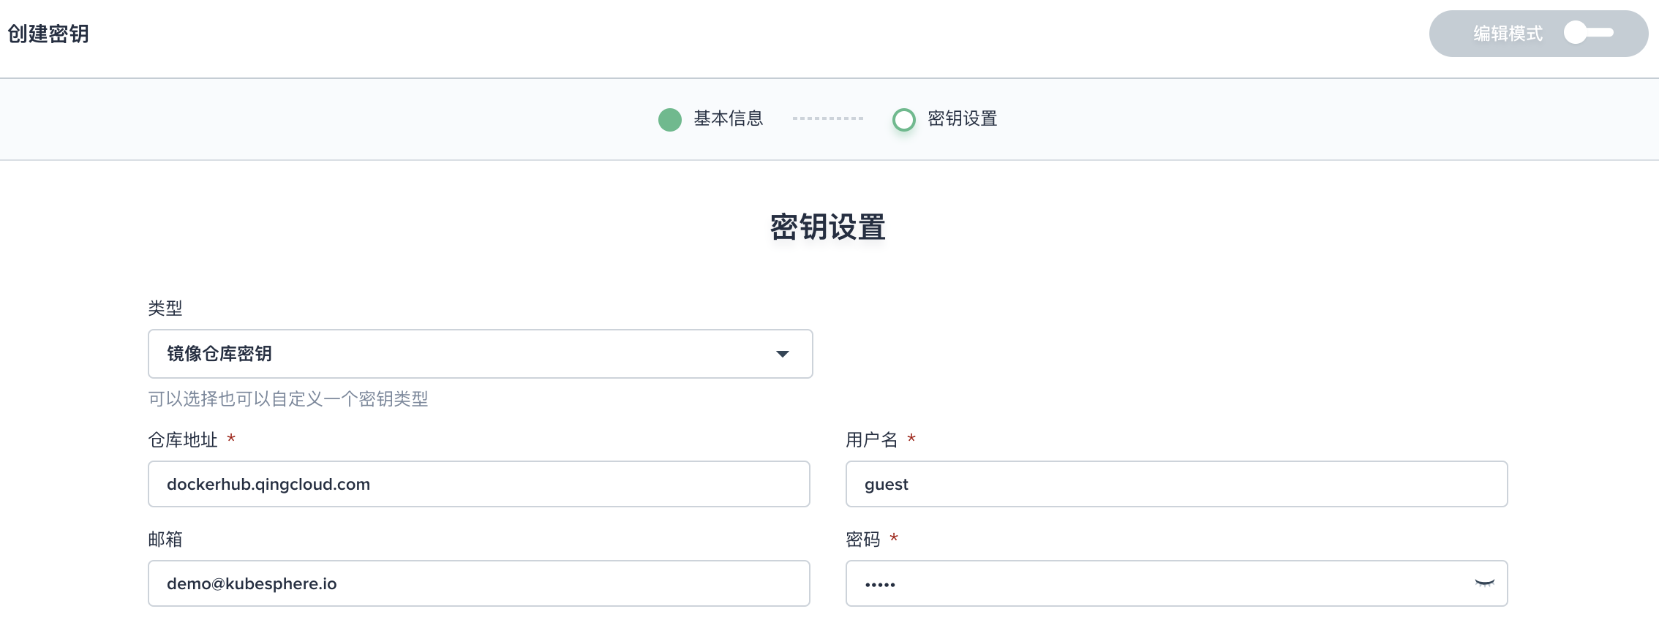Go to the 基本信息 step label
The width and height of the screenshot is (1659, 617).
pos(728,118)
